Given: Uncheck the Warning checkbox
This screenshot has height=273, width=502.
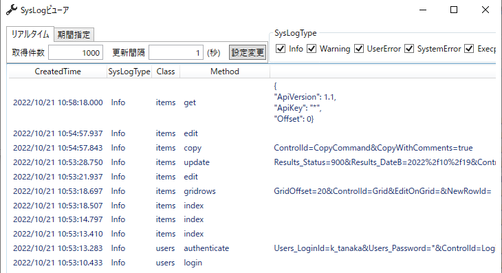Looking at the screenshot, I should point(312,49).
